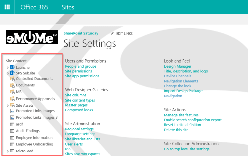
Task: Open Master pages gallery
Action: [76, 105]
